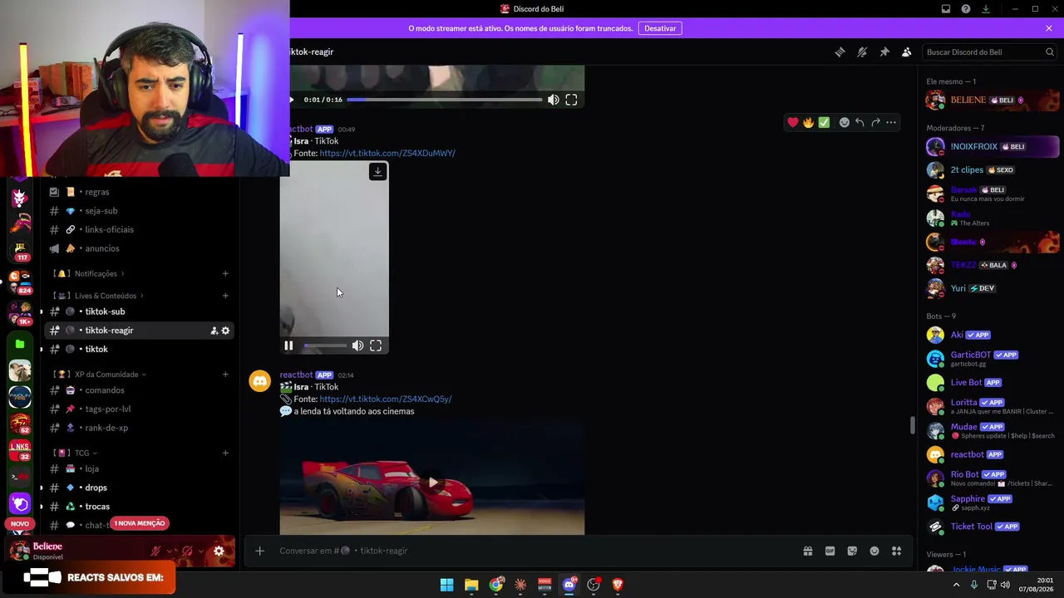1064x598 pixels.
Task: Switch to the tiktok-sub channel
Action: (x=138, y=311)
